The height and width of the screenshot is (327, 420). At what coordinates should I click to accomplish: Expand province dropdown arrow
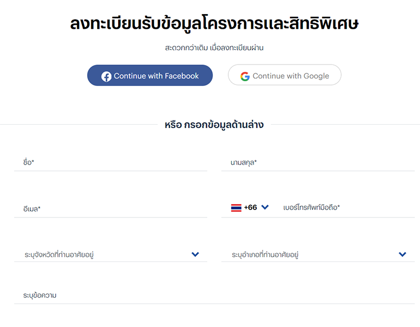(x=195, y=255)
